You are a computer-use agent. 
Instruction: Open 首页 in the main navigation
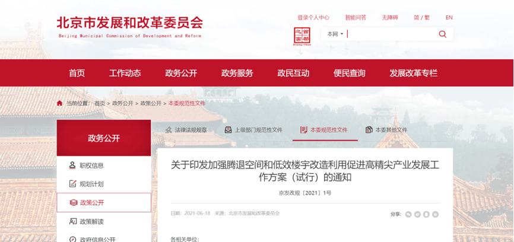tap(77, 73)
